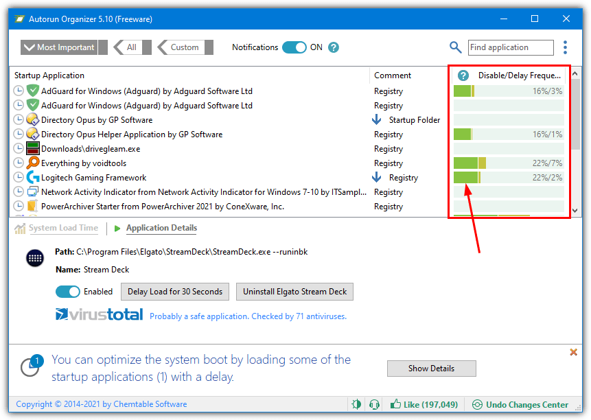Click the notification clock icon with badge 1
591x420 pixels.
point(32,365)
